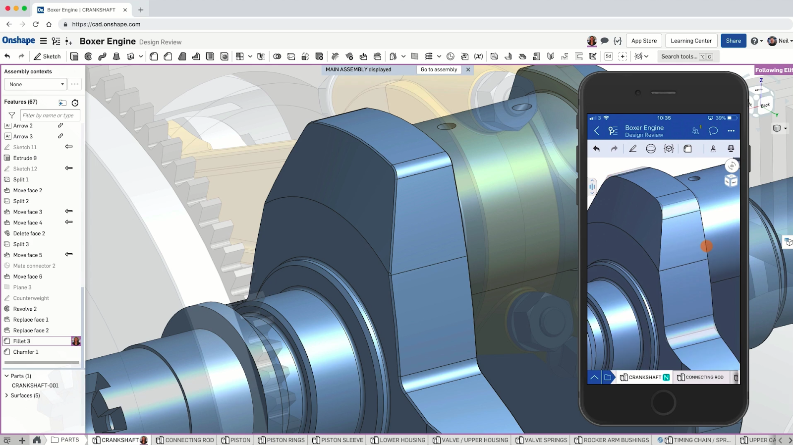This screenshot has height=445, width=793.
Task: Add a folder to the Features list
Action: tap(62, 103)
